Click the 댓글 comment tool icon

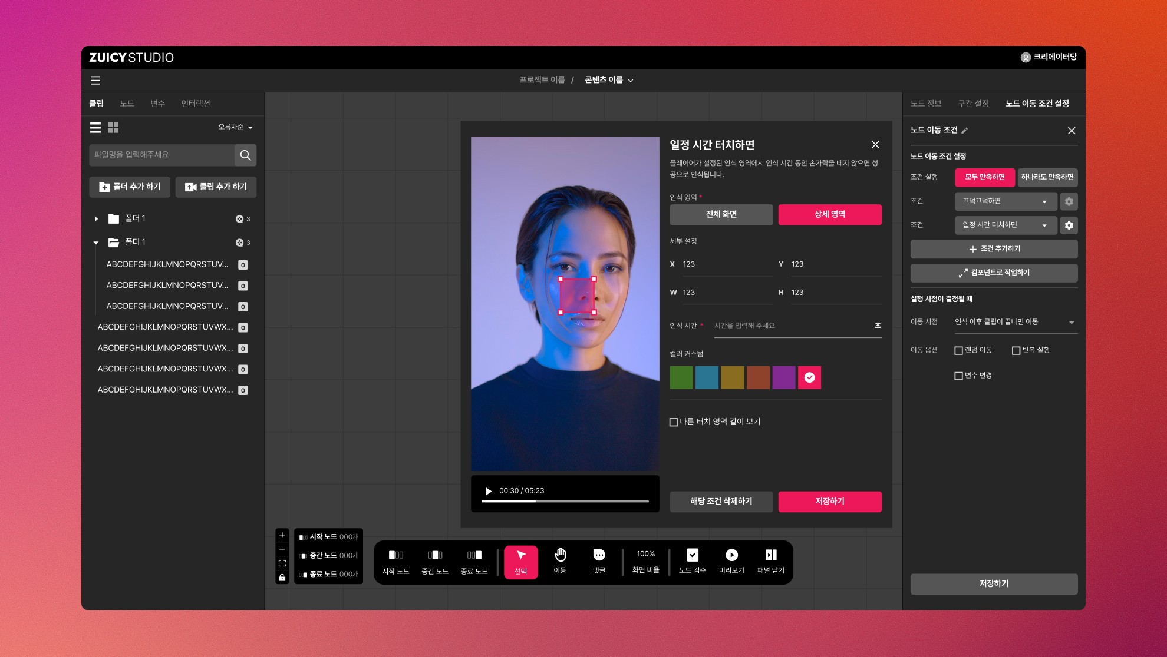coord(599,555)
